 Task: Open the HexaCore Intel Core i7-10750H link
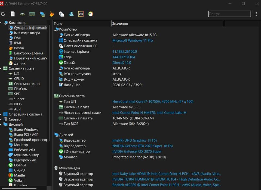[x=153, y=102]
